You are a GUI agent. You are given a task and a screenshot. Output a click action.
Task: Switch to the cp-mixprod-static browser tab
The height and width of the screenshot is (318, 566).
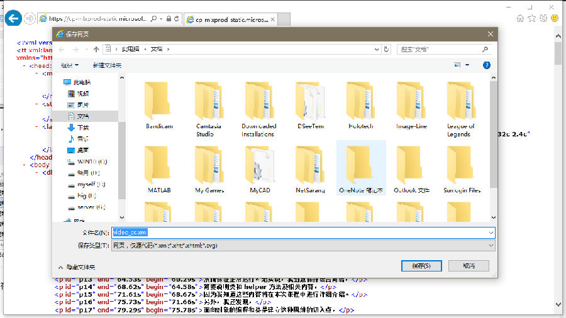(230, 19)
